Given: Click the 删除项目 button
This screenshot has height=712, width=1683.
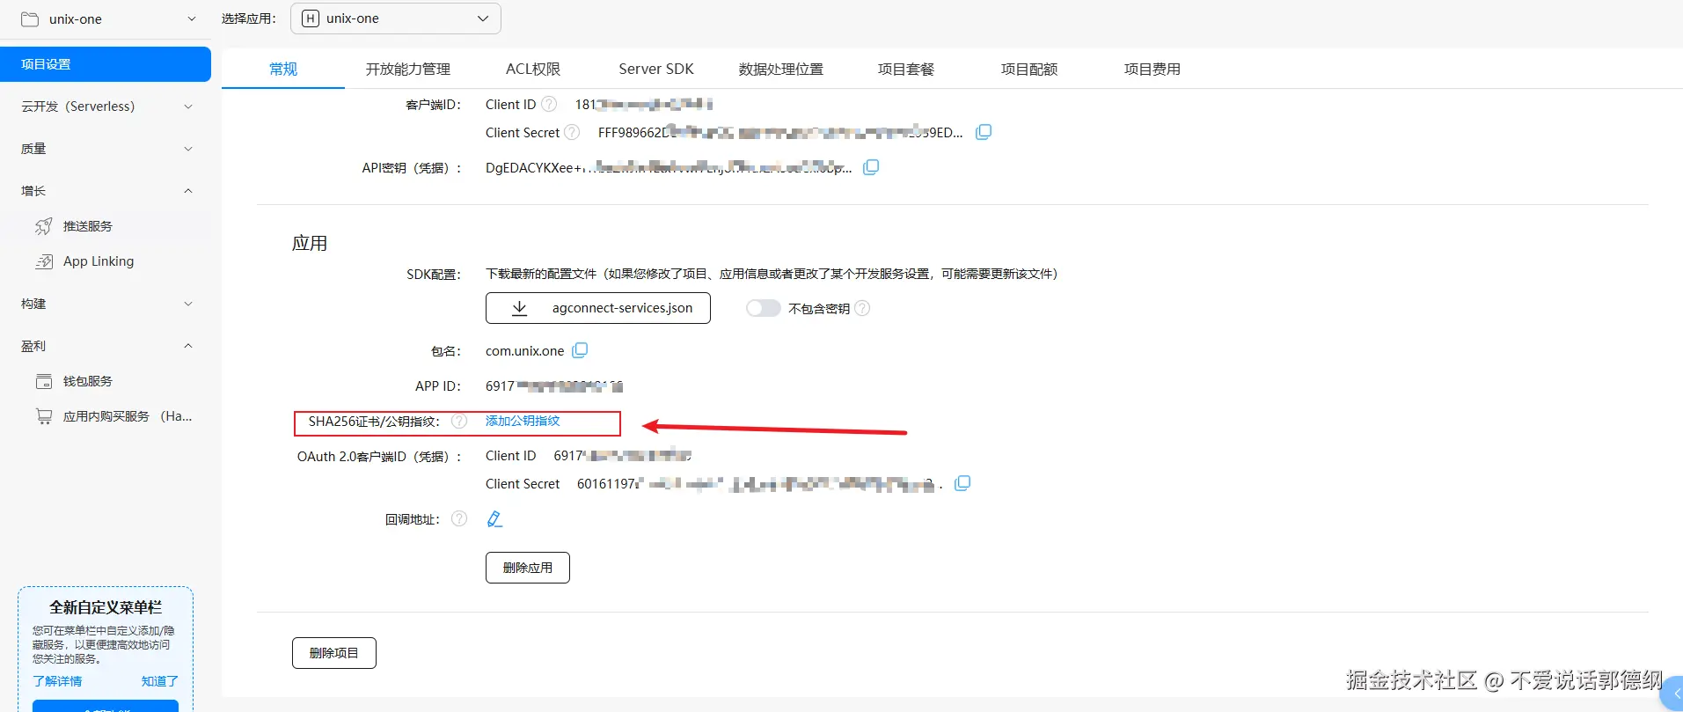Looking at the screenshot, I should [334, 653].
